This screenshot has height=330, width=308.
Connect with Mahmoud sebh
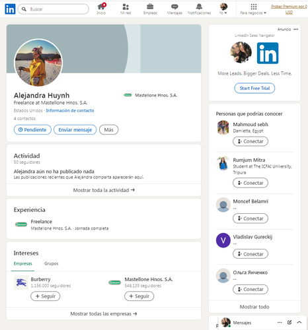[250, 141]
